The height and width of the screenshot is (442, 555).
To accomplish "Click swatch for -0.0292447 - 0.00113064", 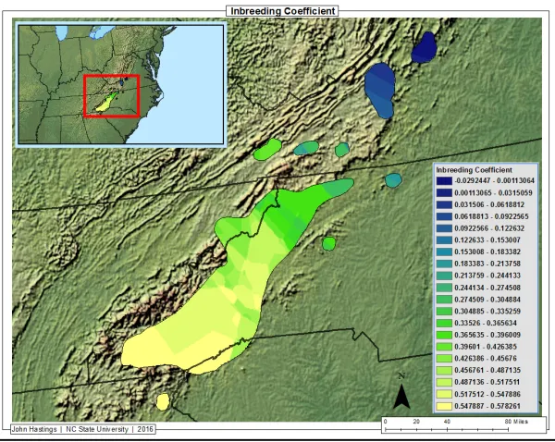I will pyautogui.click(x=444, y=181).
